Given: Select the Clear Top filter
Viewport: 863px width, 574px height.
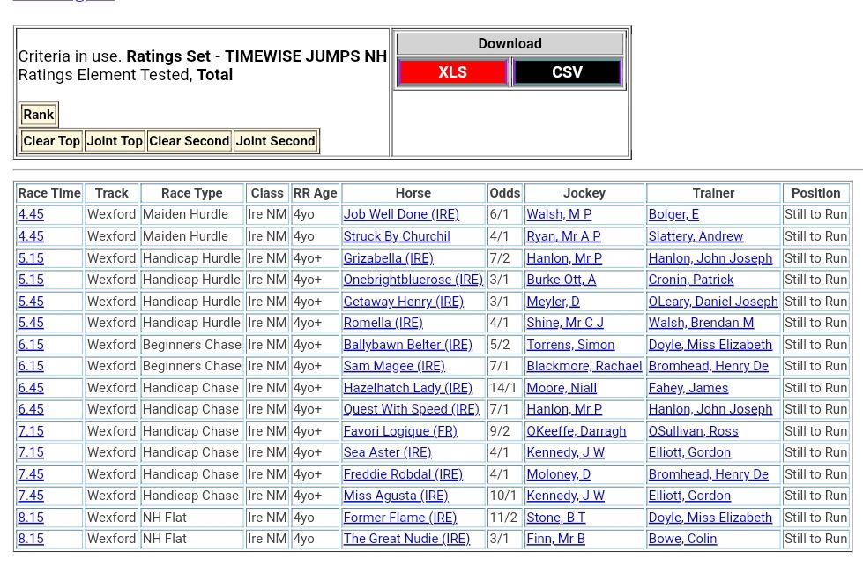Looking at the screenshot, I should 51,141.
